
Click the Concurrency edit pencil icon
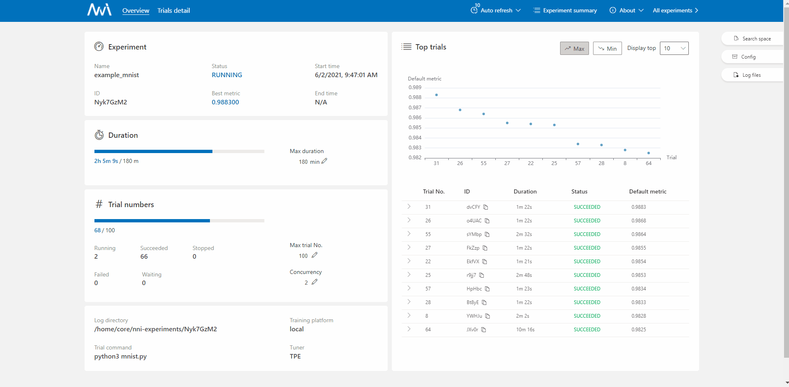(315, 282)
